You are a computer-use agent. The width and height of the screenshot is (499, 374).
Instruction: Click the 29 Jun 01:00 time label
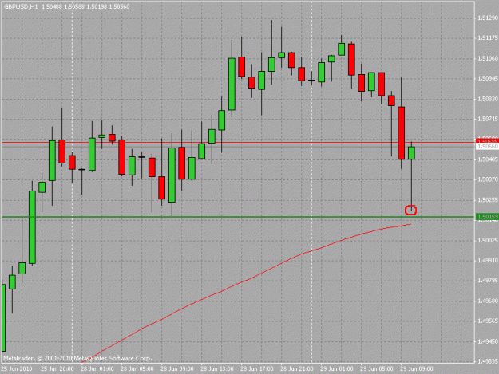pos(337,369)
